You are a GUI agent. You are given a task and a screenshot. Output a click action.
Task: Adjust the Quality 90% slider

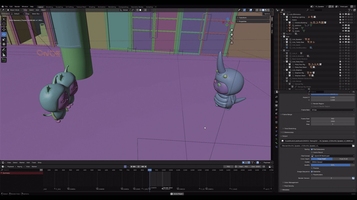pos(332,165)
